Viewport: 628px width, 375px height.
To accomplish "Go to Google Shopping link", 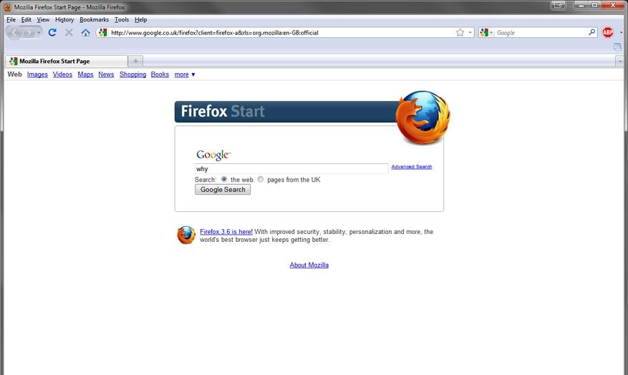I will (x=132, y=74).
